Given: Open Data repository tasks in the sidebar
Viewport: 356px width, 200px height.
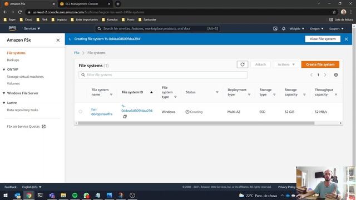Looking at the screenshot, I should 22,110.
